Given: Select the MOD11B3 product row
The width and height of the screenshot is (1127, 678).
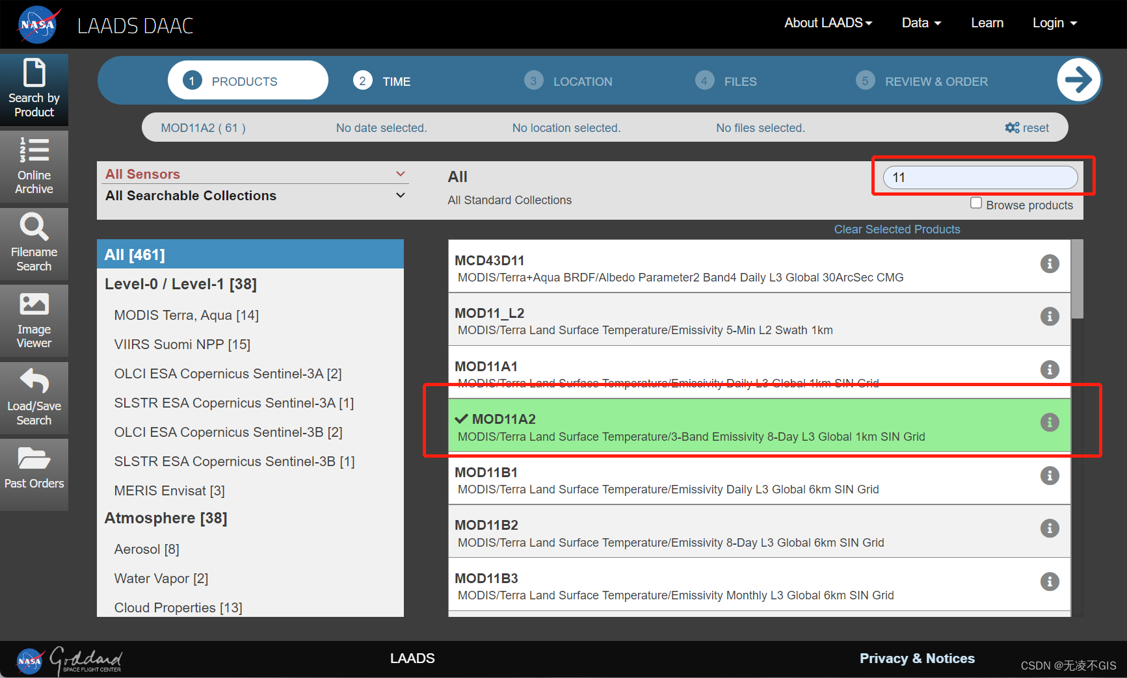Looking at the screenshot, I should coord(759,585).
